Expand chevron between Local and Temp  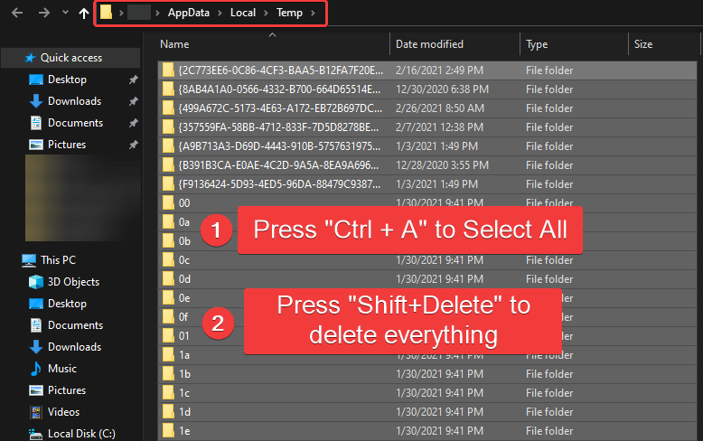click(x=266, y=13)
